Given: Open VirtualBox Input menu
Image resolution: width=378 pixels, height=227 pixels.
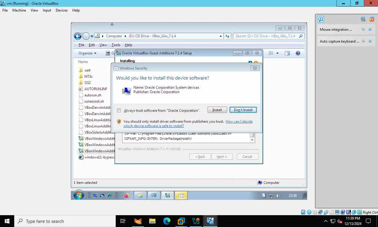Looking at the screenshot, I should click(x=47, y=10).
